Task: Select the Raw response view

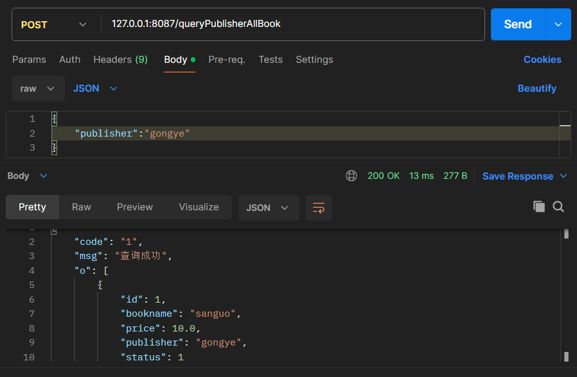Action: coord(82,207)
